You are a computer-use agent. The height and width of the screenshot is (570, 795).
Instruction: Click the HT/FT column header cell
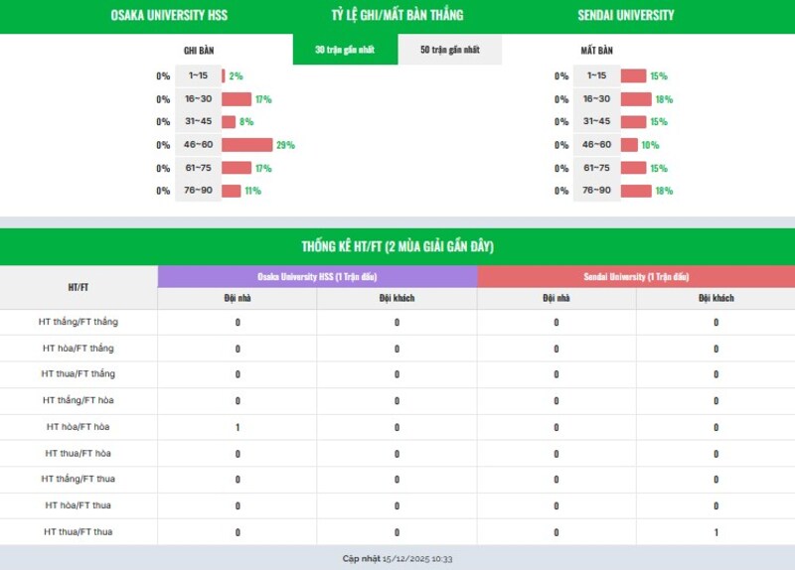click(x=79, y=287)
